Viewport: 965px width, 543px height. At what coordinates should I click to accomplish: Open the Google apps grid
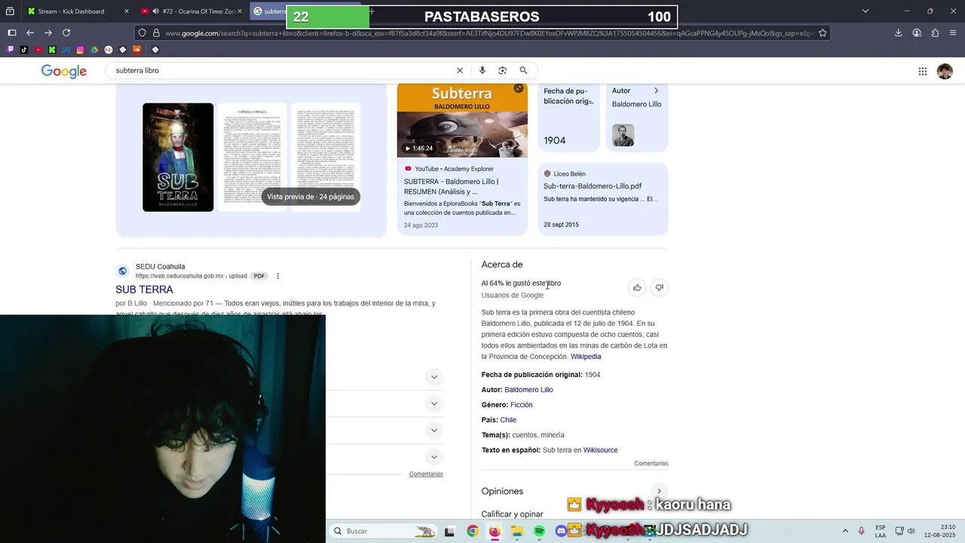923,71
